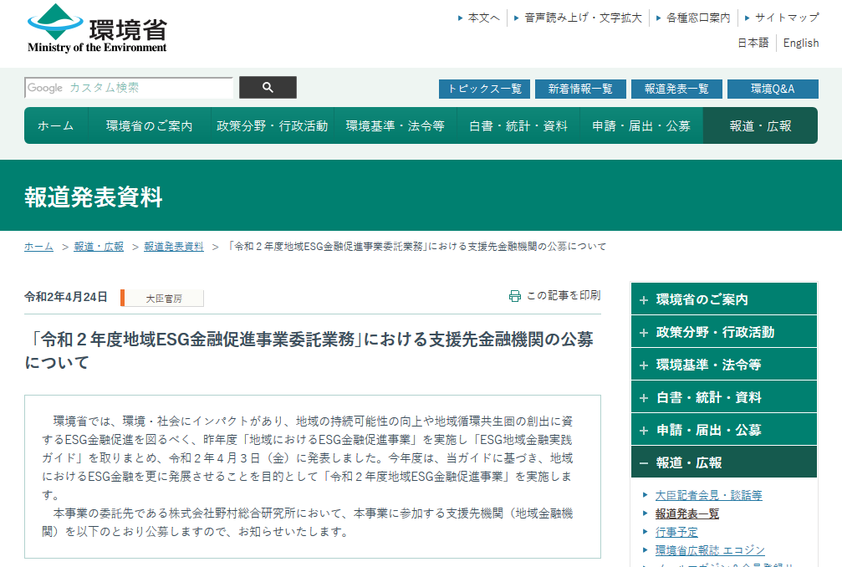Click the printer icon to print article

point(515,296)
